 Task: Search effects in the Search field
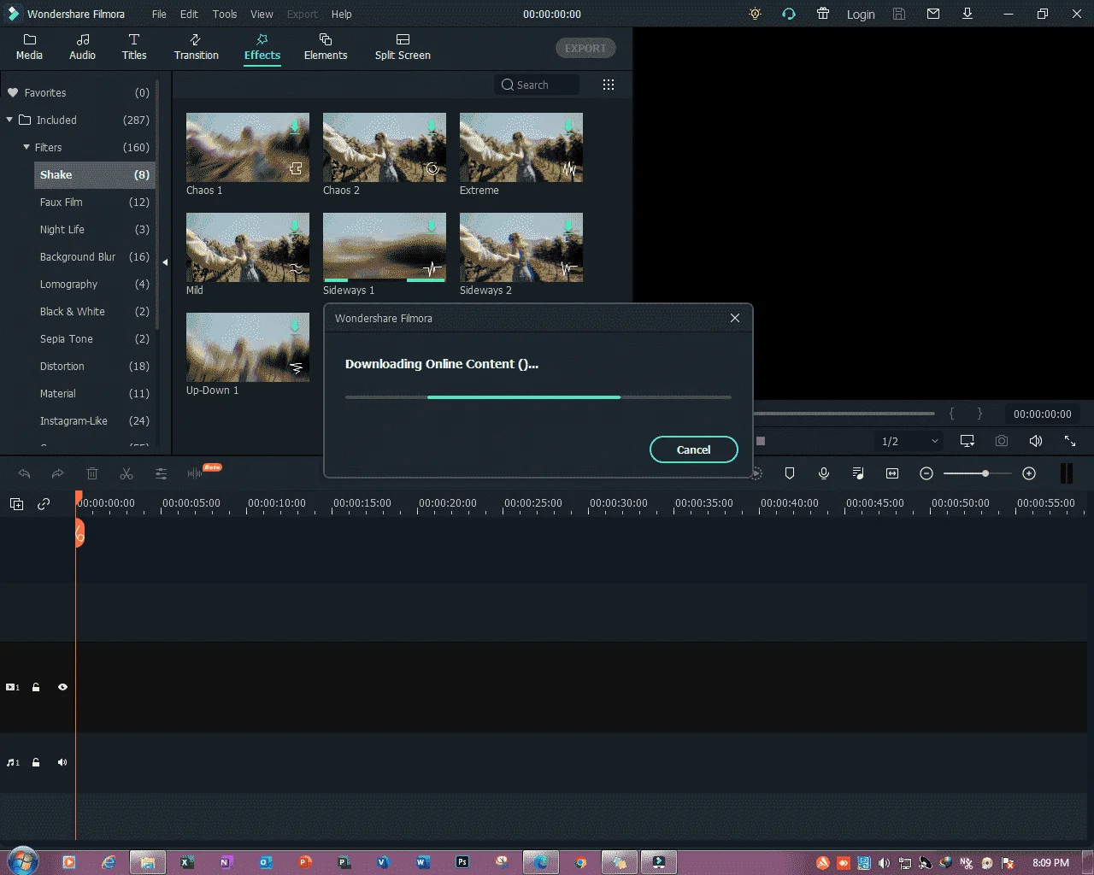[537, 85]
